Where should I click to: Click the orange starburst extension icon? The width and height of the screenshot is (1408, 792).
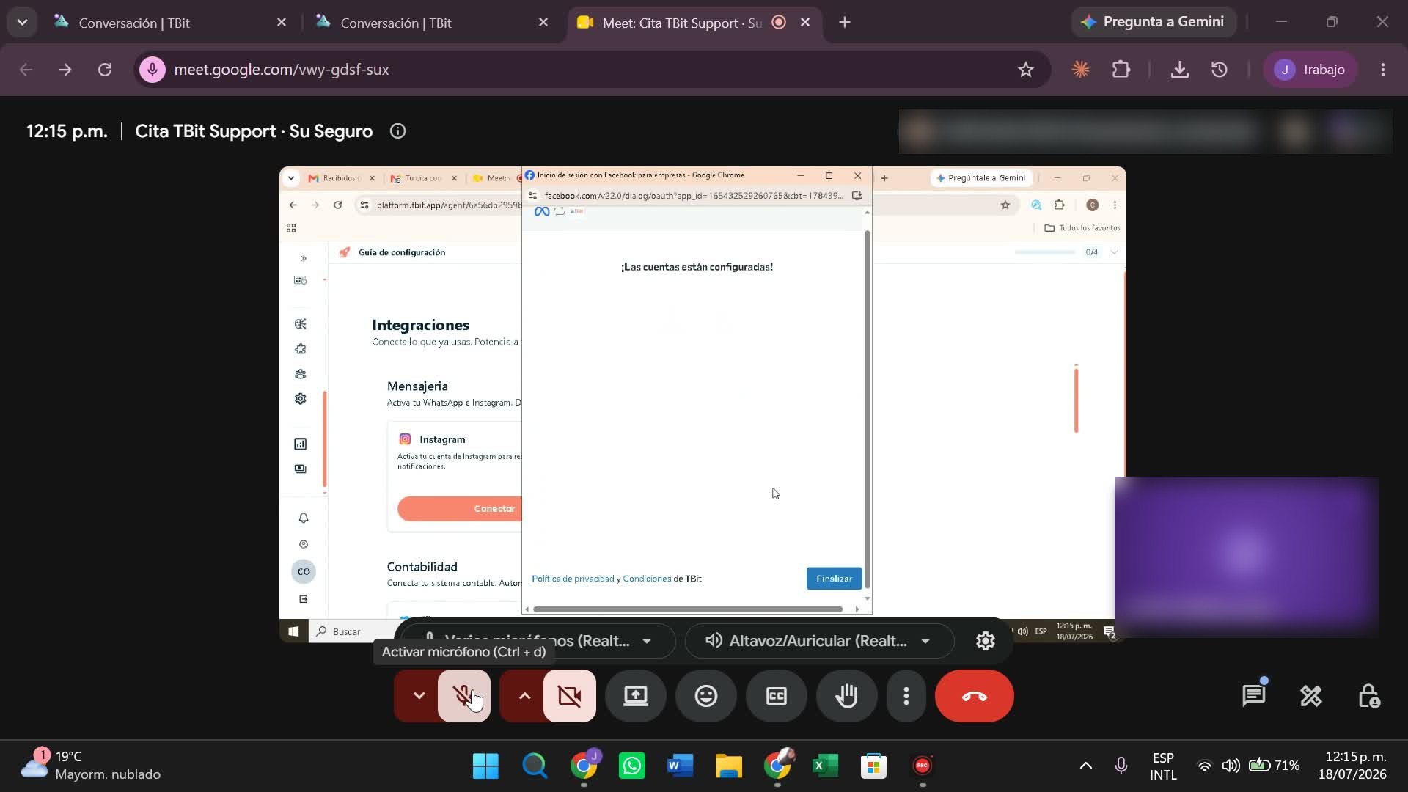tap(1080, 70)
